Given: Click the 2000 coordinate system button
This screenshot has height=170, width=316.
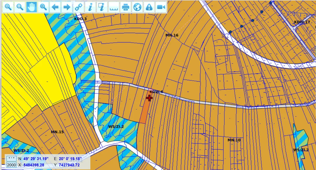Looking at the screenshot, I should [11, 165].
